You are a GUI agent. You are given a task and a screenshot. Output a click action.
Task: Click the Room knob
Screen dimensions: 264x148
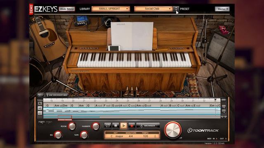(x=72, y=126)
